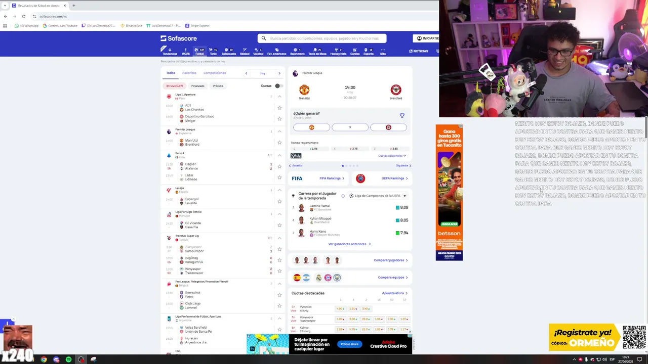Switch to Tenis sport icon

point(213,52)
